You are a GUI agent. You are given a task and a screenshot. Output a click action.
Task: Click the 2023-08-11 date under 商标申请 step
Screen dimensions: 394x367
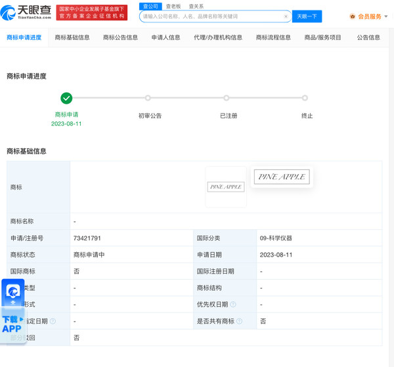(66, 124)
